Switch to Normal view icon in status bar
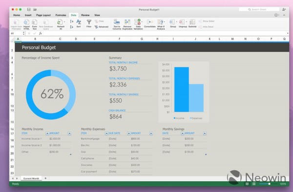This screenshot has height=192, width=293. pyautogui.click(x=247, y=184)
